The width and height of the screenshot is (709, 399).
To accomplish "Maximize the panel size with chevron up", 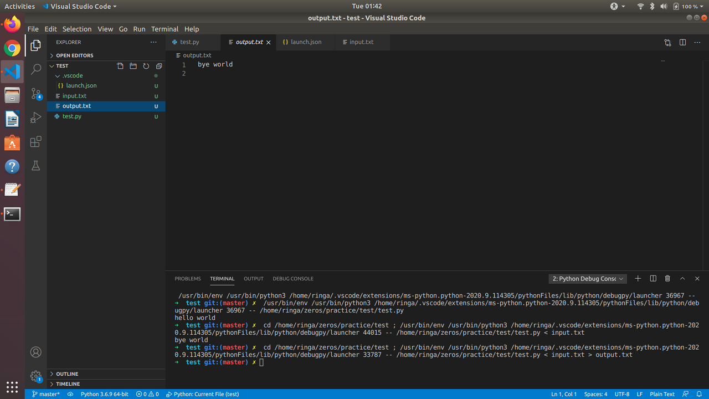I will (x=682, y=279).
